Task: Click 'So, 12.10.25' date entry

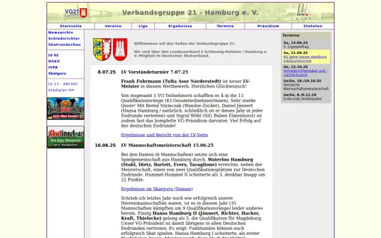Action: (295, 67)
